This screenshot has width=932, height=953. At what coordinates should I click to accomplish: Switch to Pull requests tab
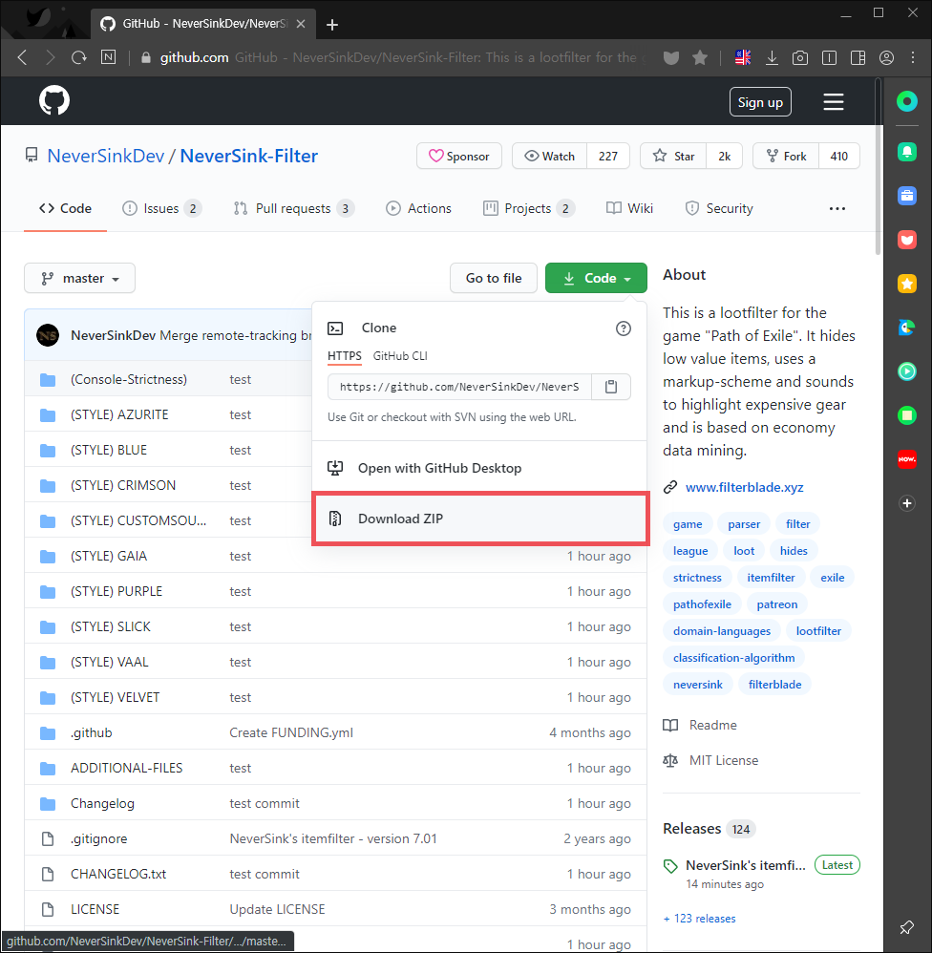point(294,208)
